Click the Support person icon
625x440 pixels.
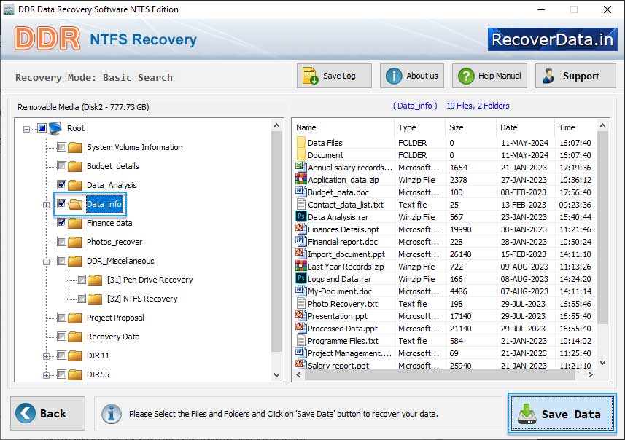click(548, 76)
